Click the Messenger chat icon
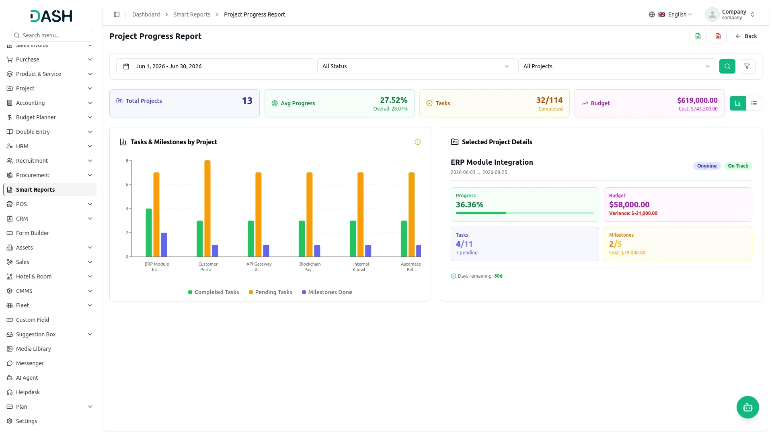The height and width of the screenshot is (434, 772). pos(10,363)
